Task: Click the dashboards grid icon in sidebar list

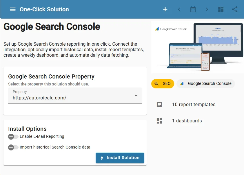Action: tap(159, 121)
